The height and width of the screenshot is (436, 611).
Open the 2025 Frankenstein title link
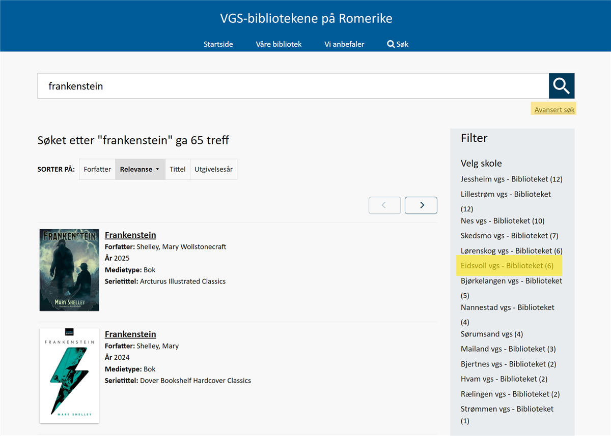(130, 235)
